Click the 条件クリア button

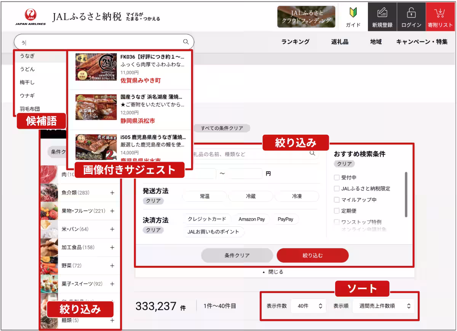(238, 255)
